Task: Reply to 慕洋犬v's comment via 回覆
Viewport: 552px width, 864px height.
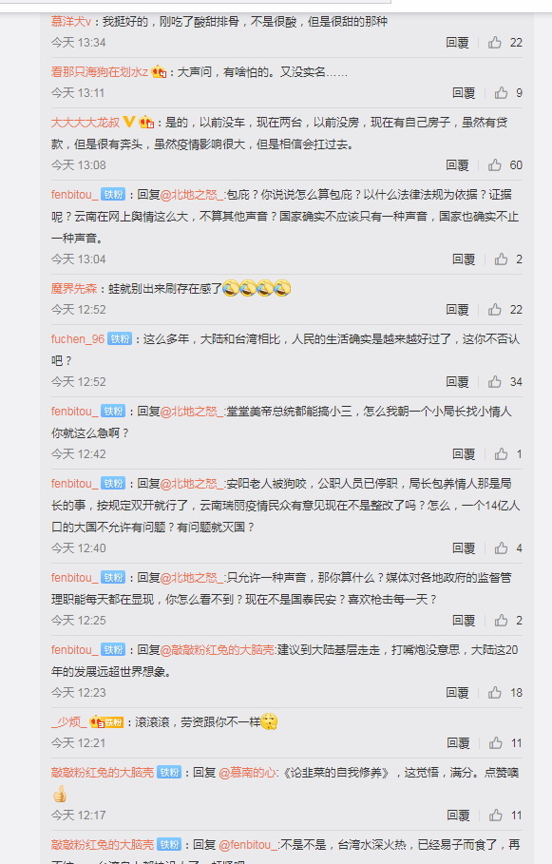Action: (x=457, y=43)
